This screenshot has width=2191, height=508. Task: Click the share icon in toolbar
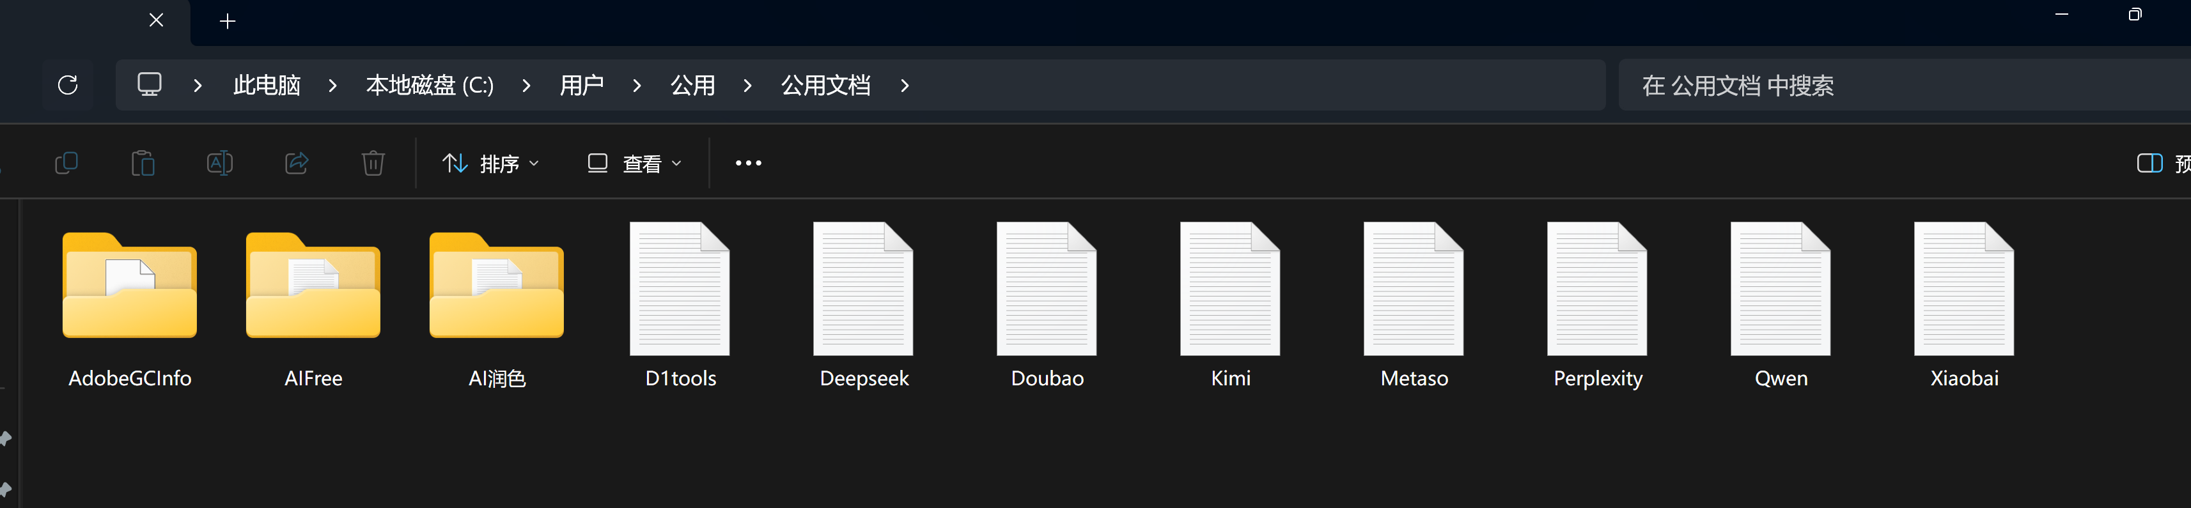coord(296,162)
